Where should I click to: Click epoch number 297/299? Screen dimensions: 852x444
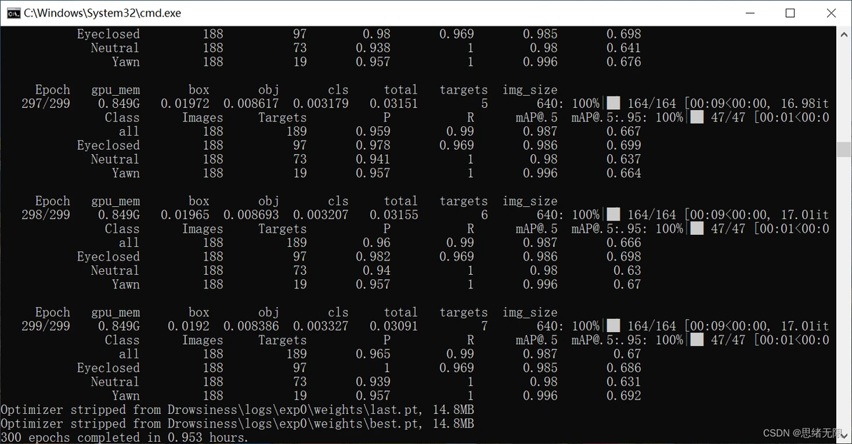(46, 103)
